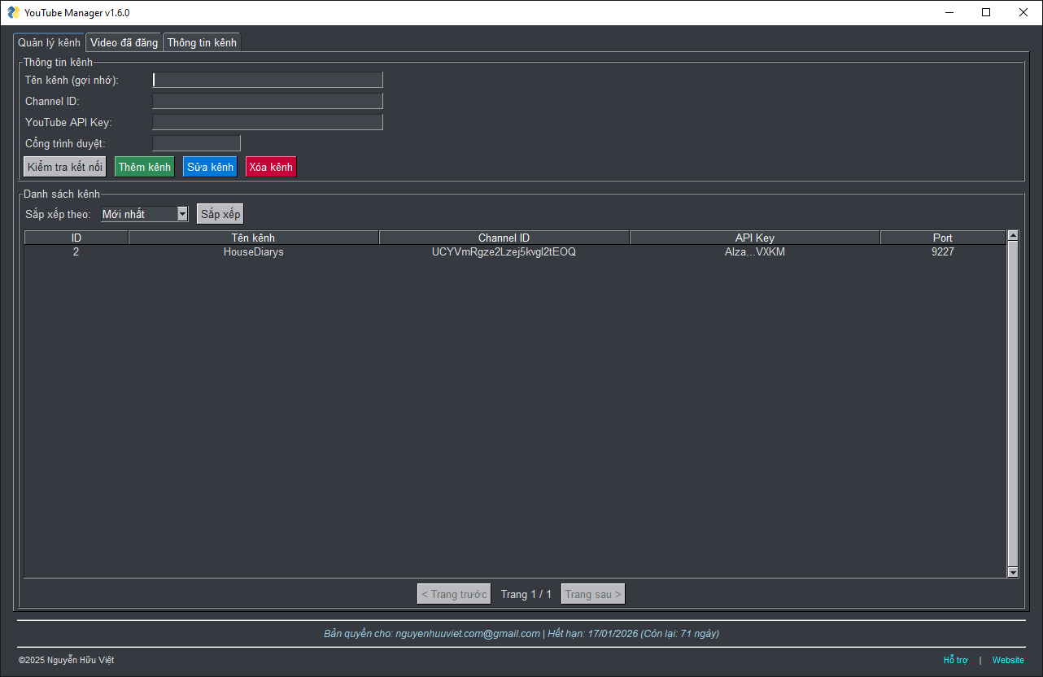Open the Thông tin kênh tab

click(x=202, y=43)
